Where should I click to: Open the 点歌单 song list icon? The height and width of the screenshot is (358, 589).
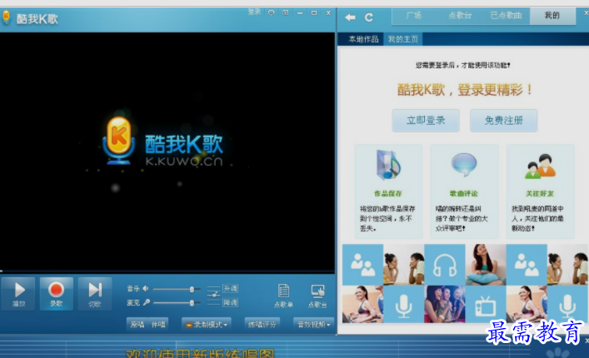click(x=283, y=296)
